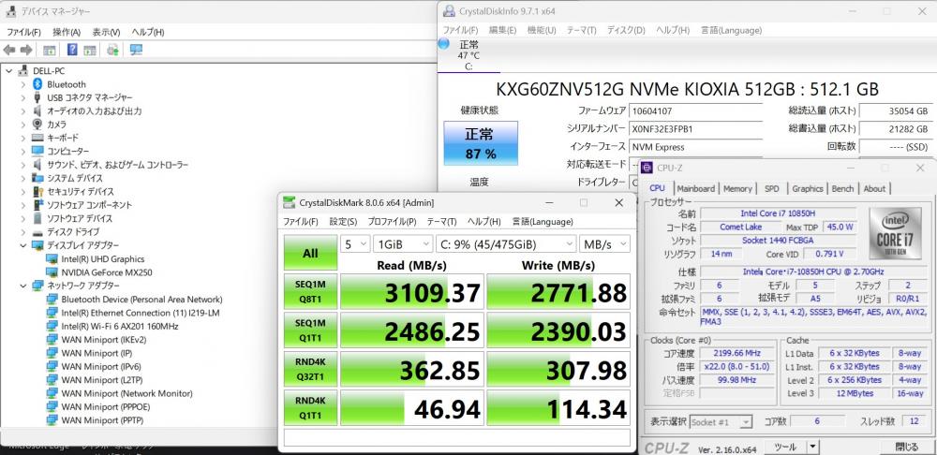Viewport: 937px width, 455px height.
Task: Run the RND4K Q1T1 test
Action: (x=310, y=408)
